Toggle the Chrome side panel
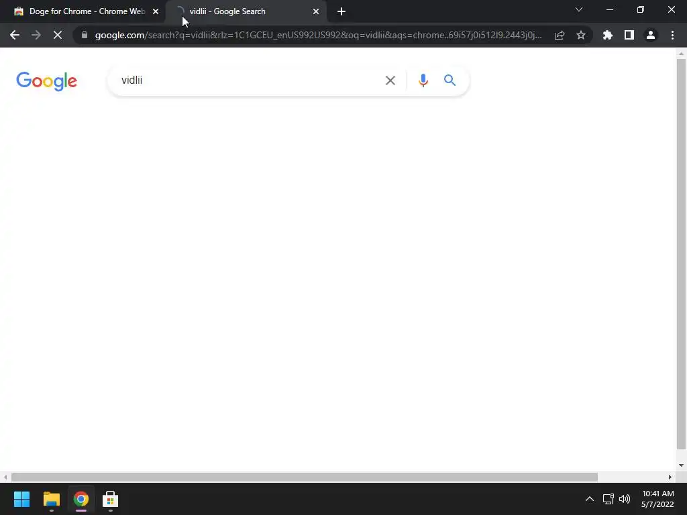Viewport: 687px width, 515px height. pyautogui.click(x=629, y=35)
